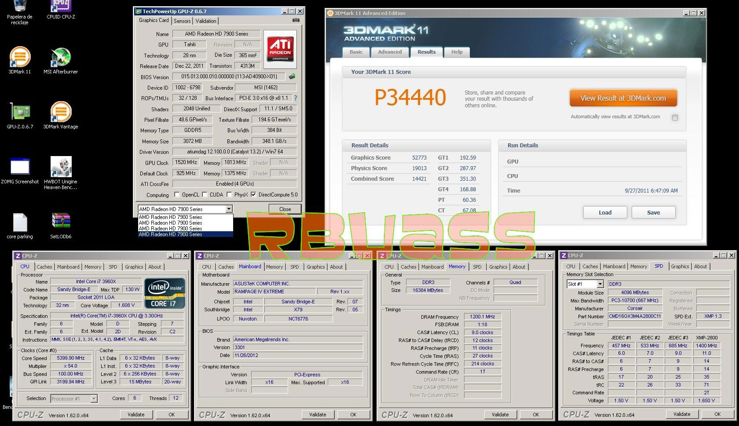The width and height of the screenshot is (739, 426).
Task: Click the GPU-Z screenshot camera icon
Action: pyautogui.click(x=296, y=20)
